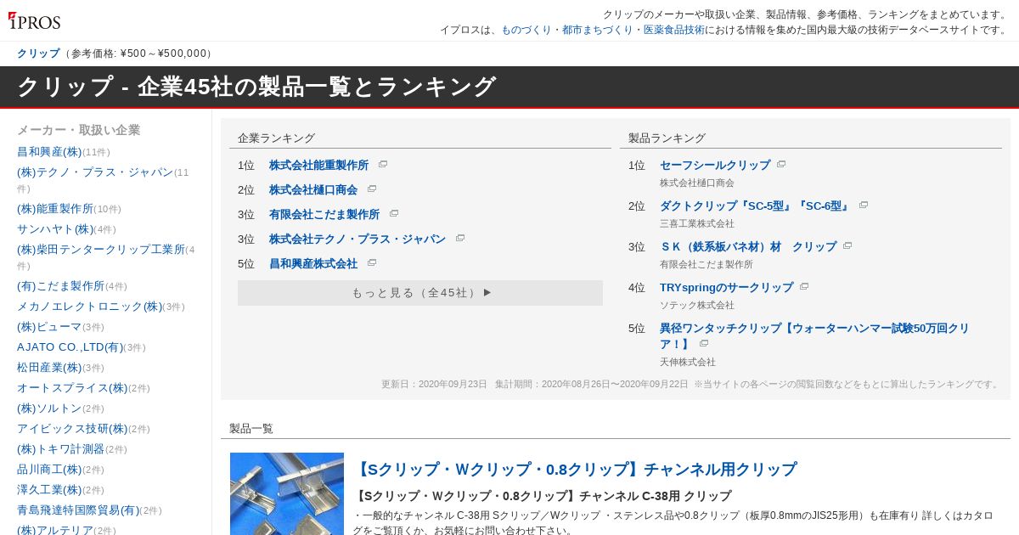Open the 都市まちづくり link in header
The width and height of the screenshot is (1019, 535).
598,30
